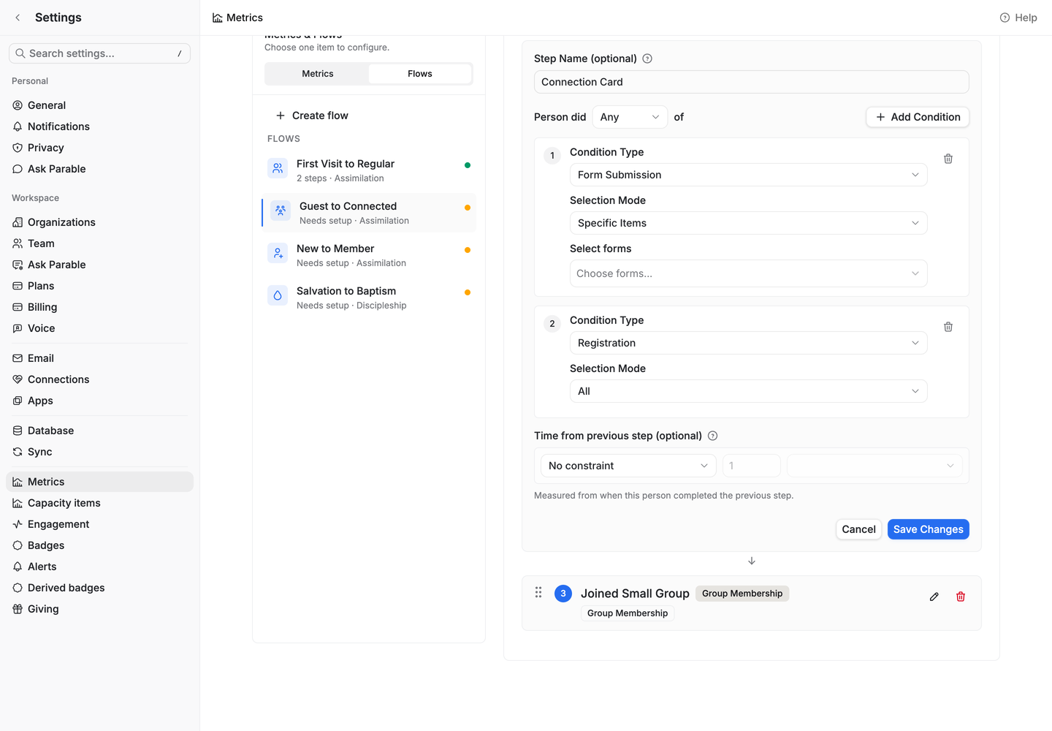Click the Alerts bell icon
This screenshot has width=1052, height=731.
18,567
